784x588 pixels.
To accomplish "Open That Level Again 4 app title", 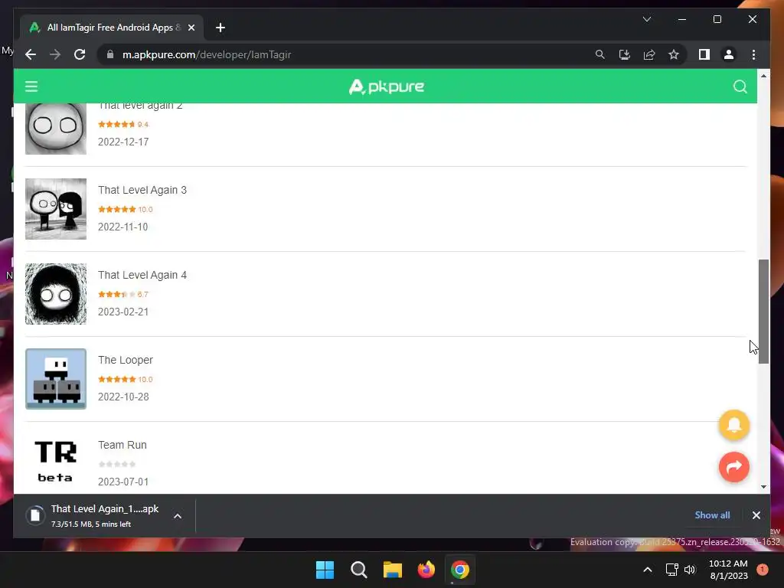I will click(x=142, y=275).
